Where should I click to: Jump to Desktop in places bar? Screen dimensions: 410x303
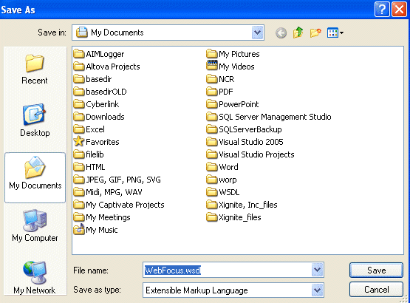[35, 121]
